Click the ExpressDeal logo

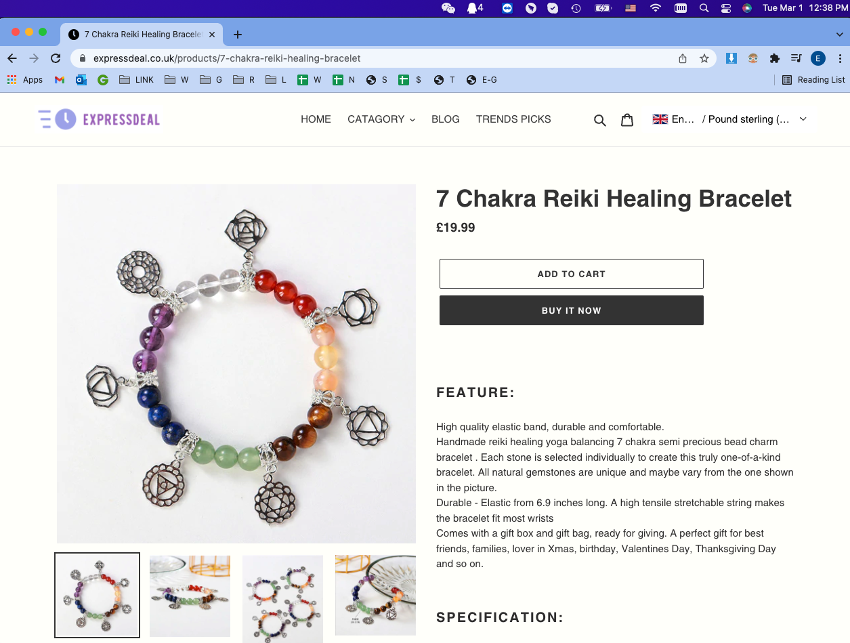(x=99, y=120)
